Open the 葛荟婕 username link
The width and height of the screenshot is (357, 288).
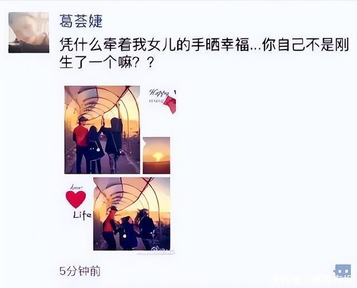pos(81,21)
